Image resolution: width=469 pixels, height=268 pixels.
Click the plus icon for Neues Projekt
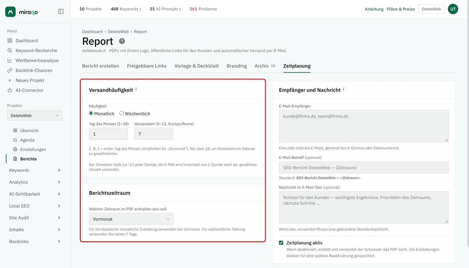tap(10, 80)
